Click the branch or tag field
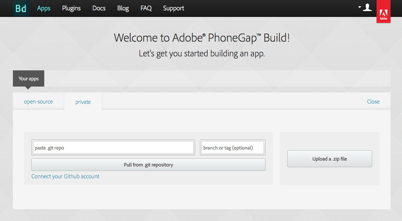402x221 pixels. tap(232, 147)
